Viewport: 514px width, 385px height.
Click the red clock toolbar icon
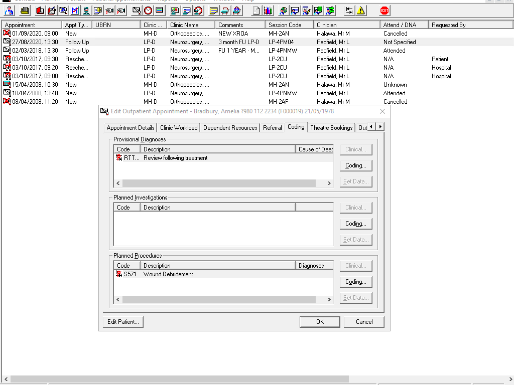pyautogui.click(x=148, y=11)
